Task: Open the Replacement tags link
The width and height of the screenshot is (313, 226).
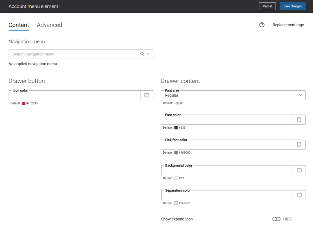Action: click(288, 25)
